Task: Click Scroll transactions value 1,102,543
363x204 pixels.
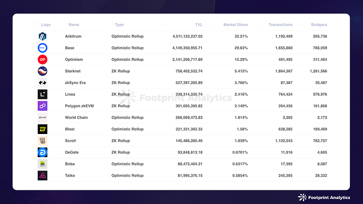Action: point(284,141)
